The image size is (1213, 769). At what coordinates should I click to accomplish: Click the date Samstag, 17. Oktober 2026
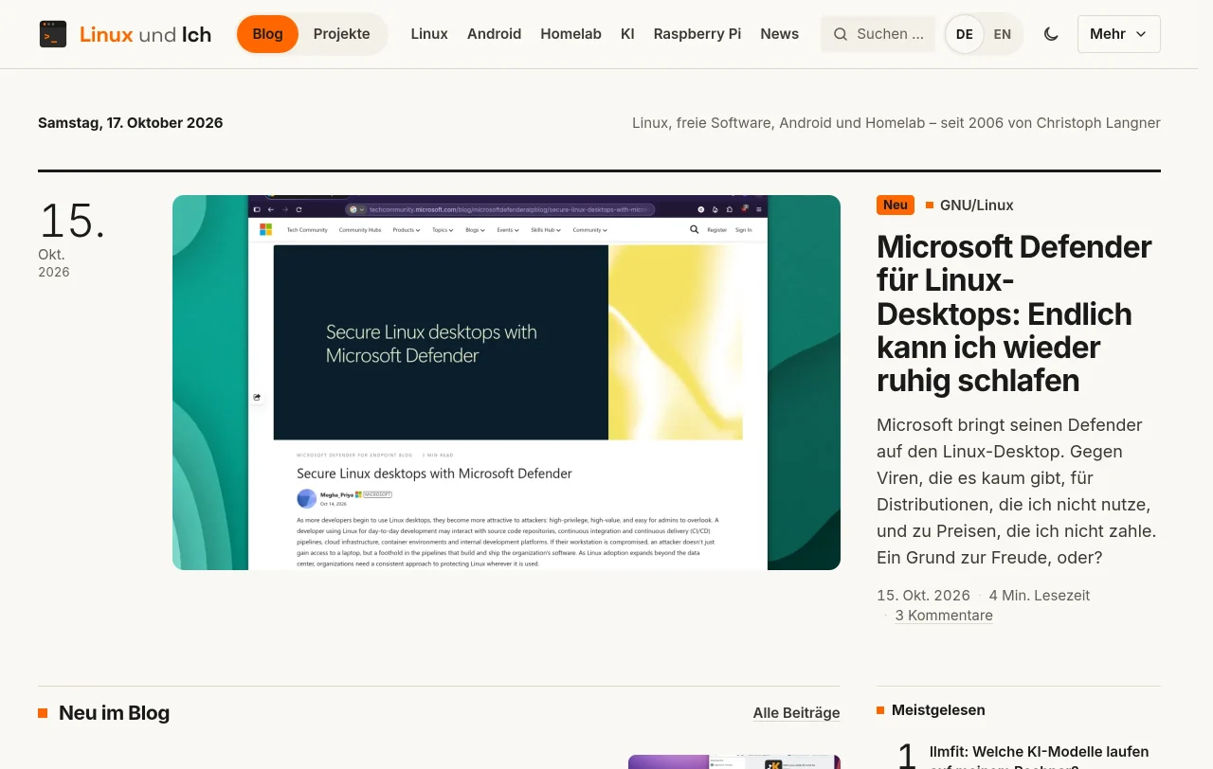131,123
